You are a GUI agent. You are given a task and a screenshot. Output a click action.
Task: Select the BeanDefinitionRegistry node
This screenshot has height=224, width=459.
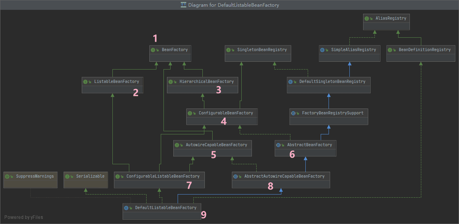(x=420, y=53)
